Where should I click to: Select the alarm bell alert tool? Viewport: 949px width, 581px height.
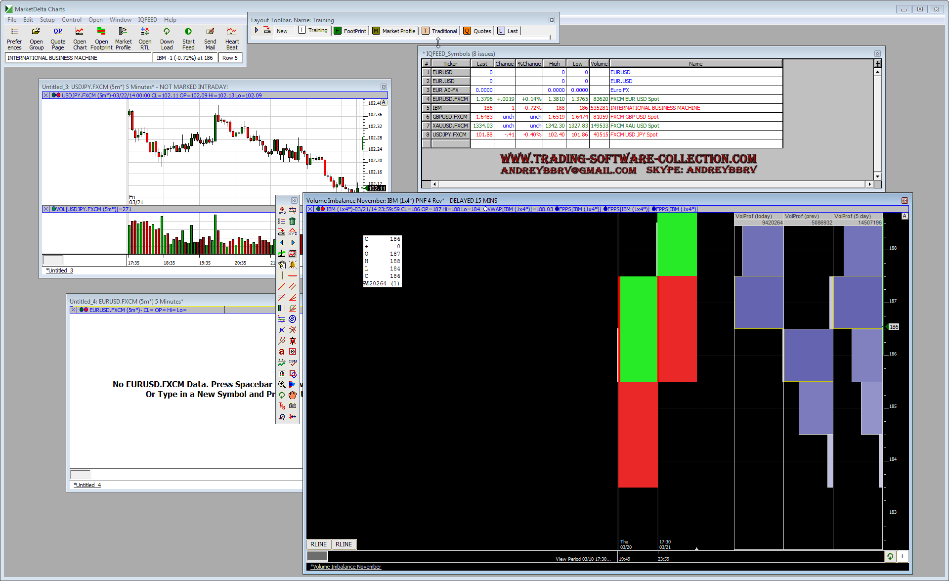point(293,265)
